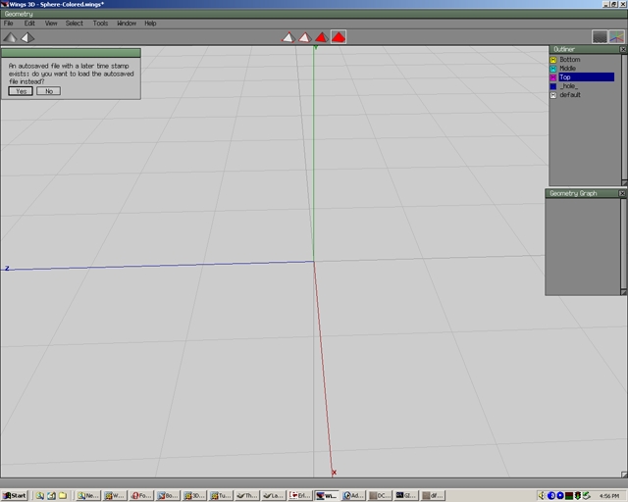Open the Window menu
Image resolution: width=628 pixels, height=502 pixels.
(127, 24)
